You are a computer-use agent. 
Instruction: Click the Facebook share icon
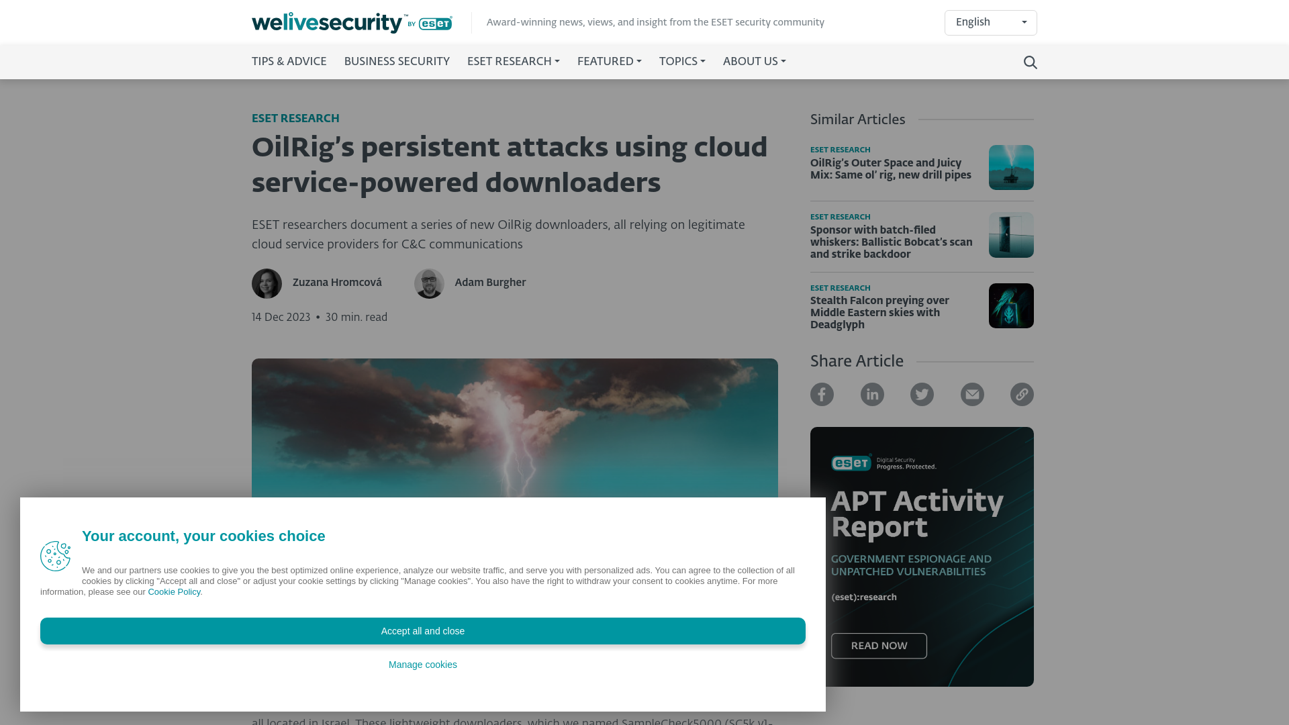(x=822, y=394)
